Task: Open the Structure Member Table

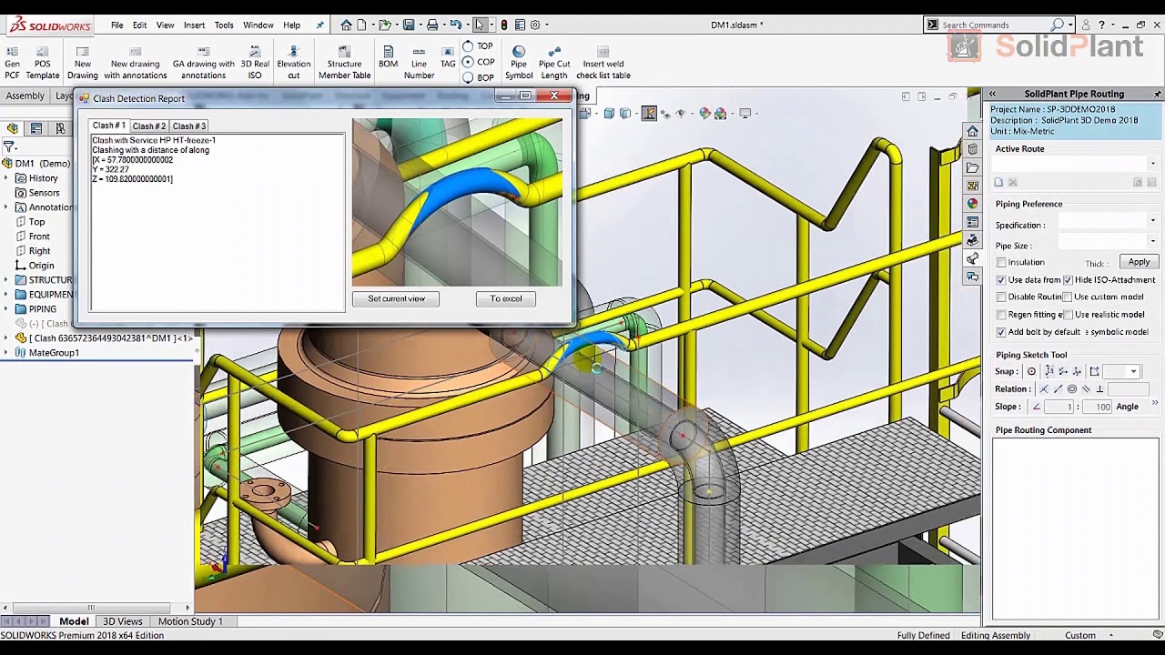Action: coord(344,63)
